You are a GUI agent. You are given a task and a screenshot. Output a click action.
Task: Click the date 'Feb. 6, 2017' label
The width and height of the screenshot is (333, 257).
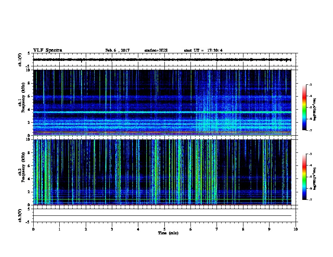(117, 50)
